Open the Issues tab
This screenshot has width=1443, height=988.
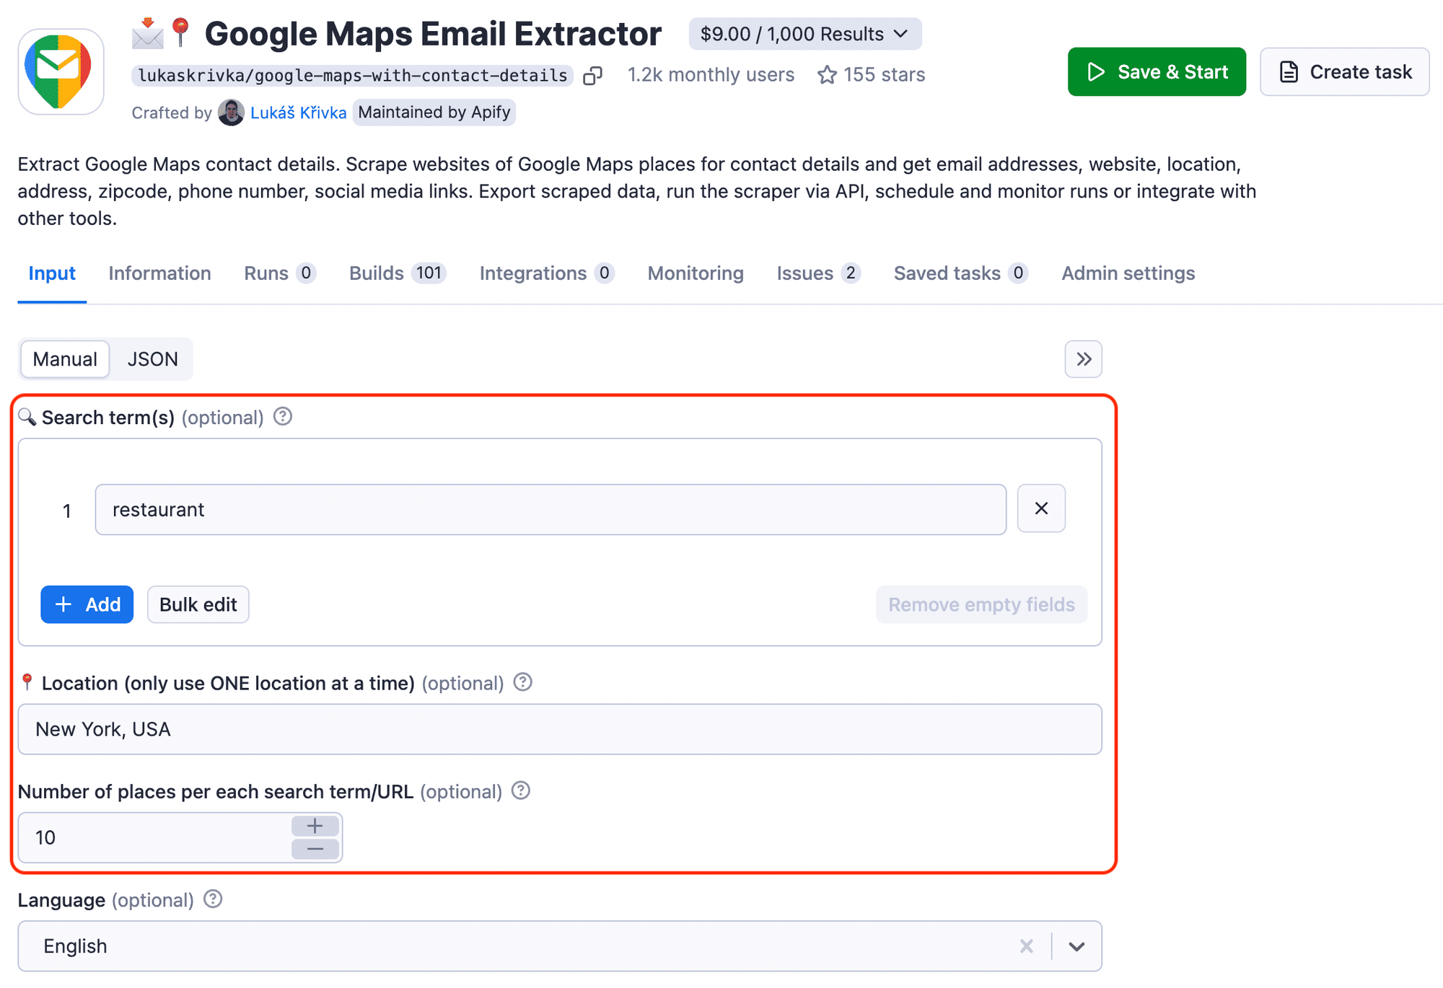coord(819,273)
